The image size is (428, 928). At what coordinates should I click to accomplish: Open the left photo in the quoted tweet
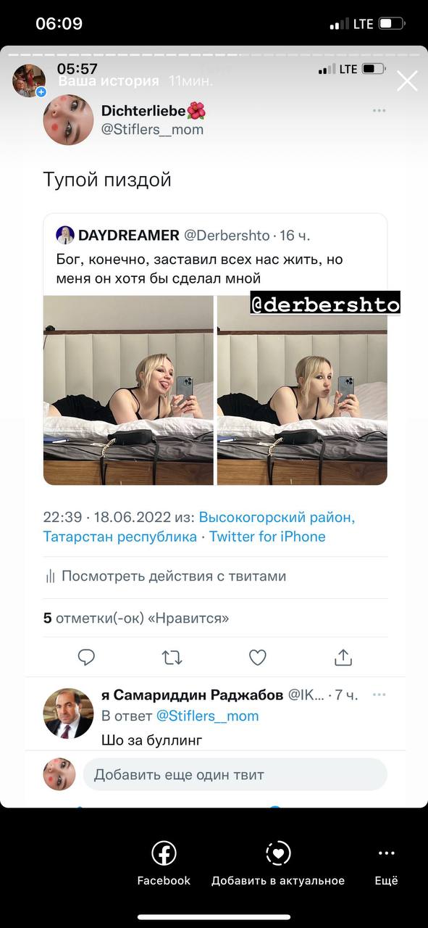pos(128,390)
